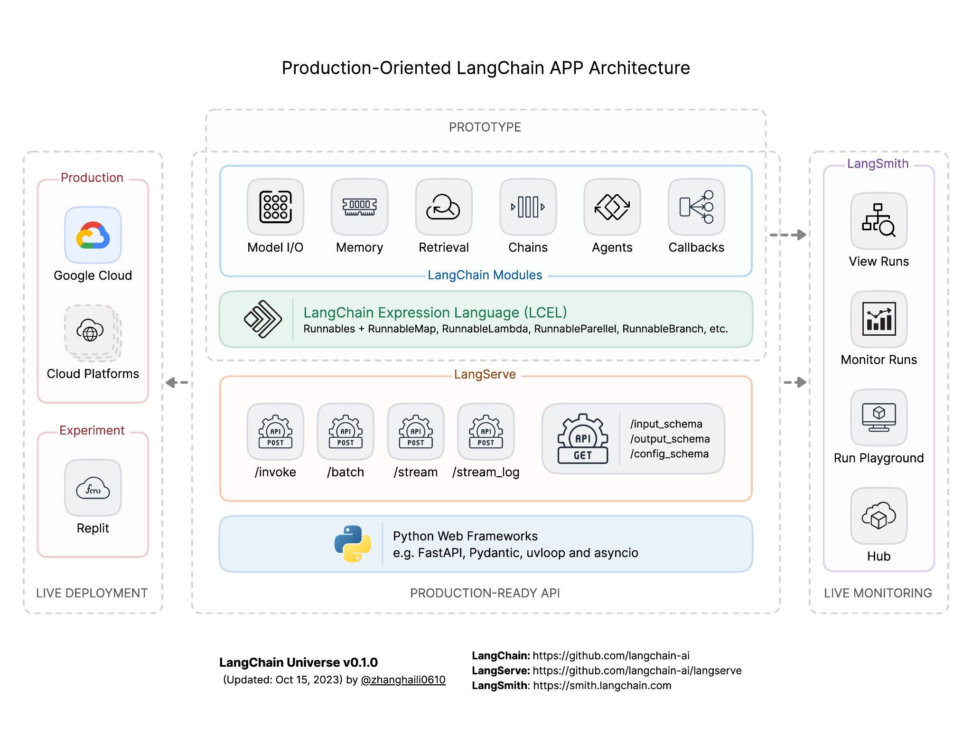Click the Replit cloud function icon
The image size is (972, 737).
coord(93,488)
